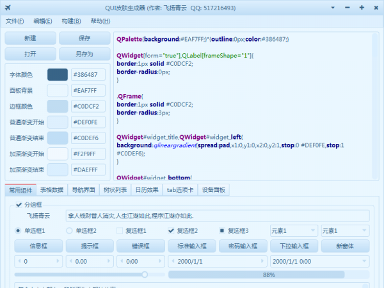
Task: Click the #EAF7FF panel background hex field
Action: coord(88,90)
